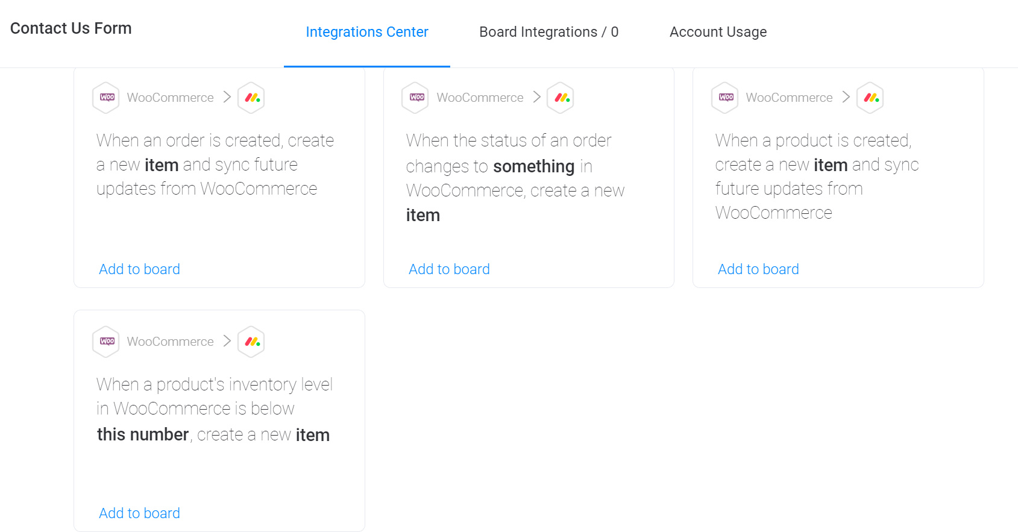Screen dimensions: 1018x532
Task: Add product-created recipe to board
Action: [758, 269]
